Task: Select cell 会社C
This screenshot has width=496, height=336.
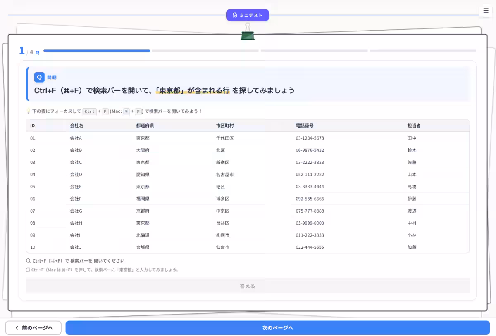Action: 76,162
